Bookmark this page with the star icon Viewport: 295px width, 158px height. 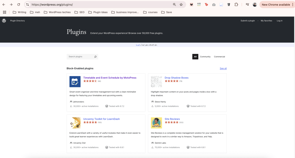181,5
